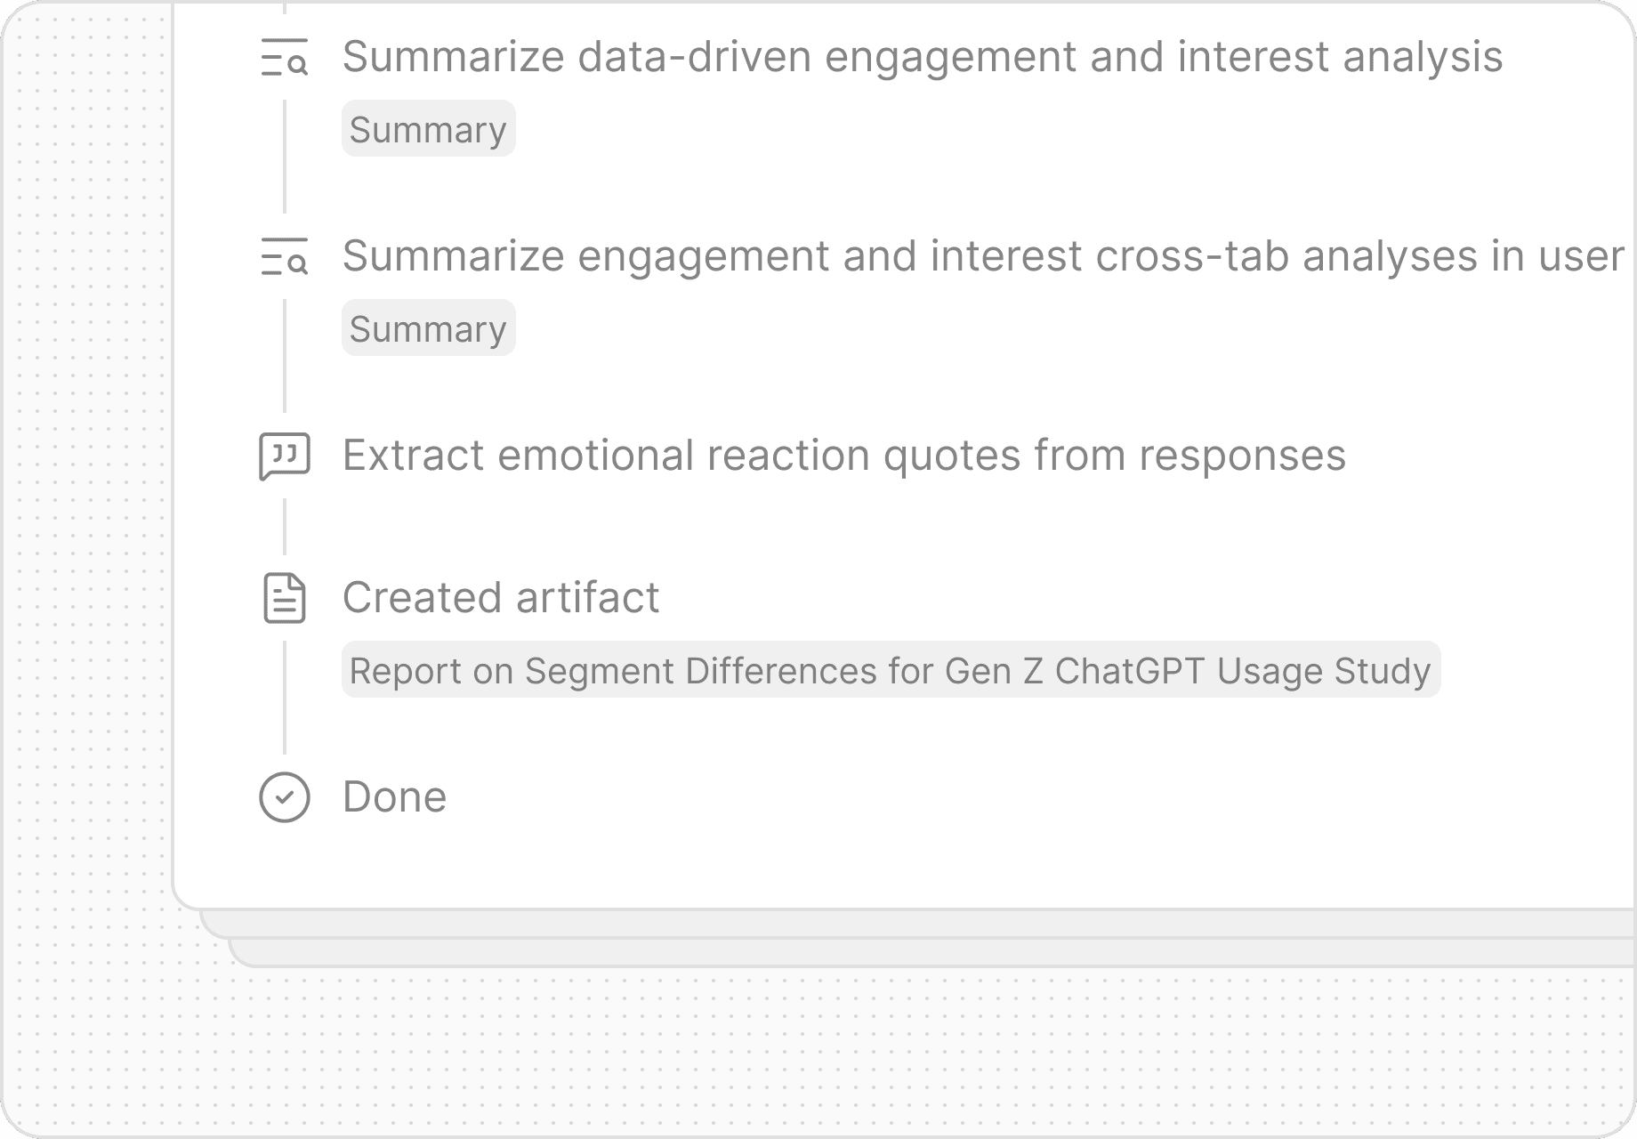
Task: Click the checkmark circle icon beside Done
Action: coord(284,797)
